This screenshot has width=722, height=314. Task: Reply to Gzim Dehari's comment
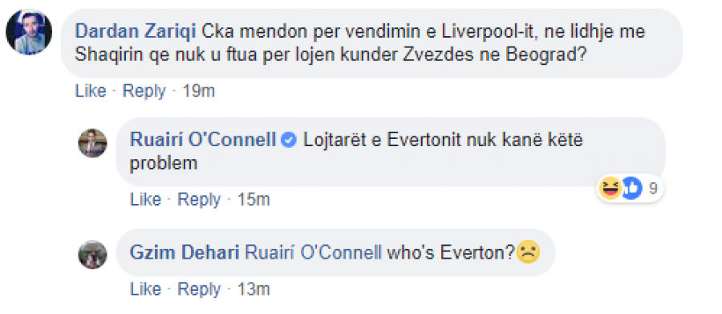(199, 289)
